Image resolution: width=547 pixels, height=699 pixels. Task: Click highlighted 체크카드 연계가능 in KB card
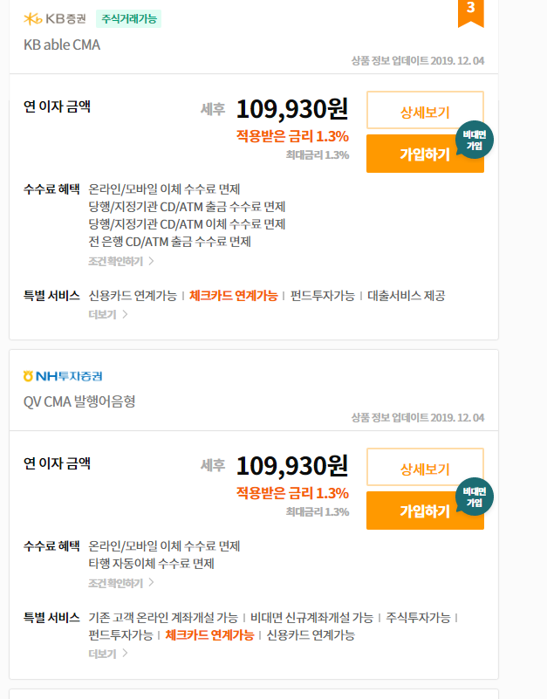(233, 296)
